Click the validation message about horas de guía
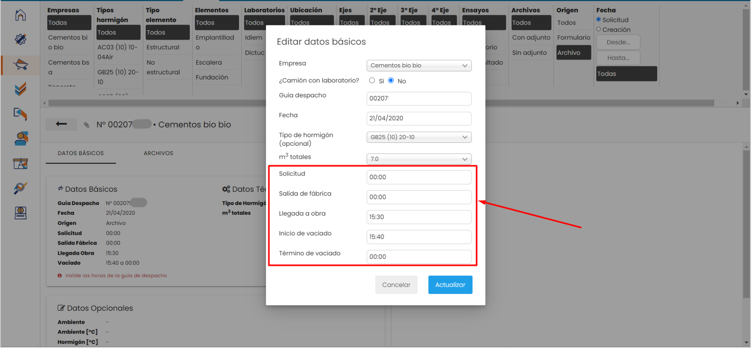The image size is (753, 350). [x=116, y=276]
